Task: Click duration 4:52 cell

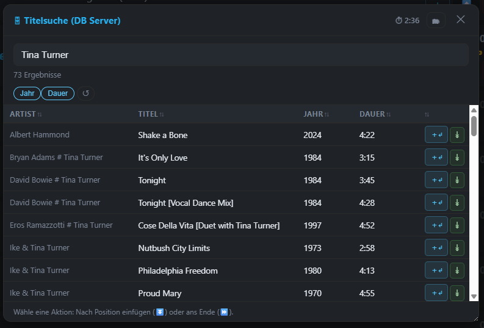Action: 367,225
